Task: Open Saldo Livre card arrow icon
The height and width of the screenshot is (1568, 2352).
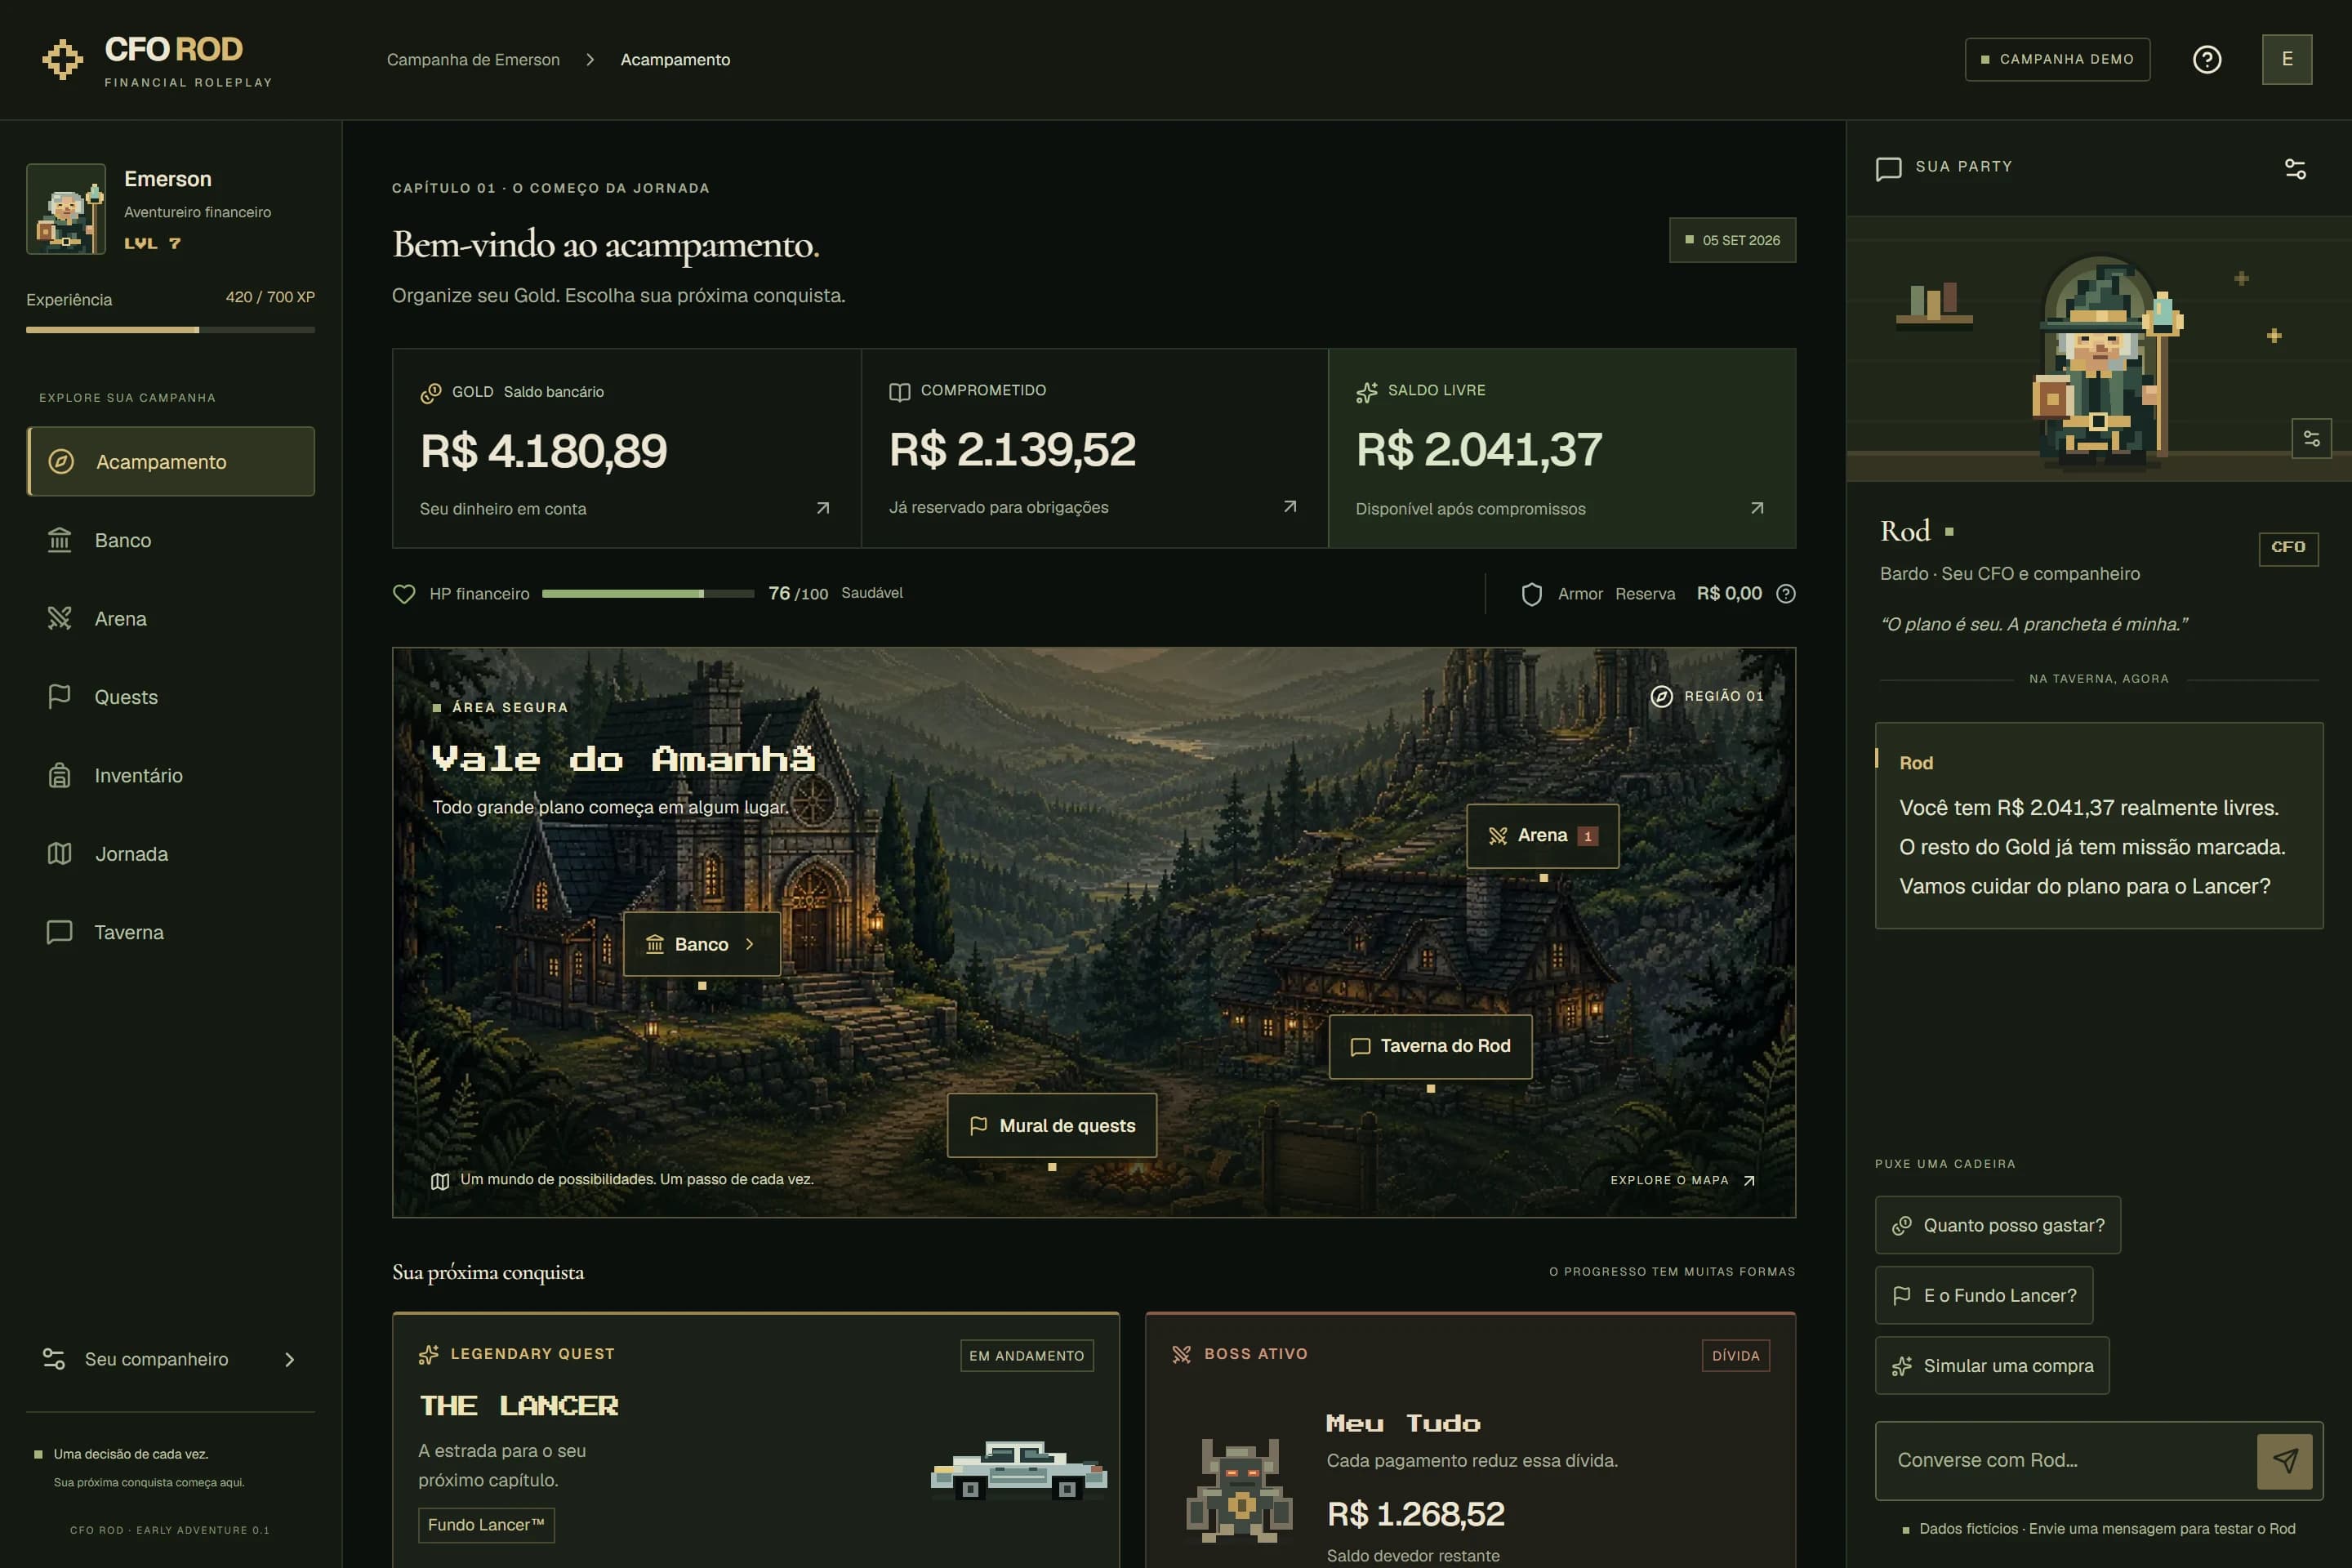Action: coord(1757,508)
